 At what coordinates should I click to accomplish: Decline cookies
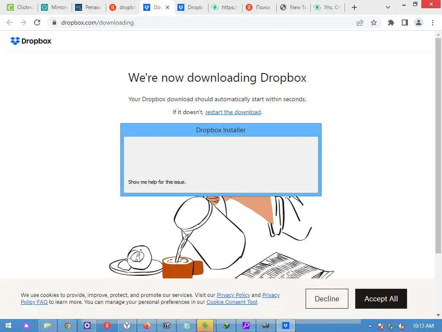pyautogui.click(x=327, y=299)
